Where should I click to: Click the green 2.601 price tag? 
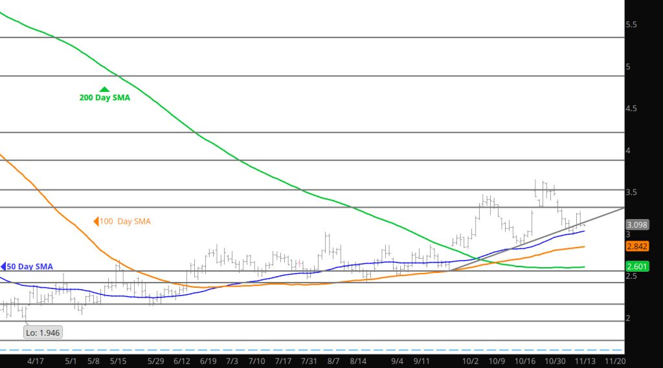tap(637, 266)
